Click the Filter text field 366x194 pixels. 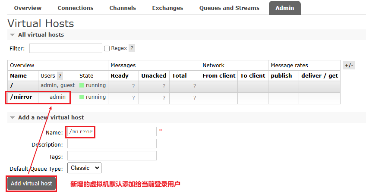coord(66,48)
